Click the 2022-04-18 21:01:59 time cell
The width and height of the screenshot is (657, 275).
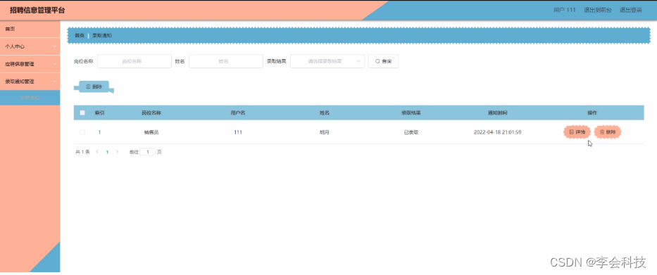[x=497, y=132]
